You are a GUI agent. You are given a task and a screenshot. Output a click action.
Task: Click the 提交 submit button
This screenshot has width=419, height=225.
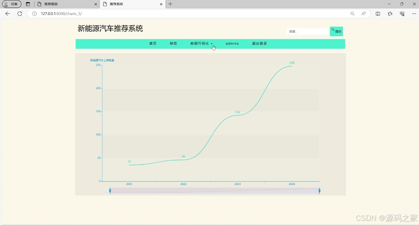click(x=336, y=31)
